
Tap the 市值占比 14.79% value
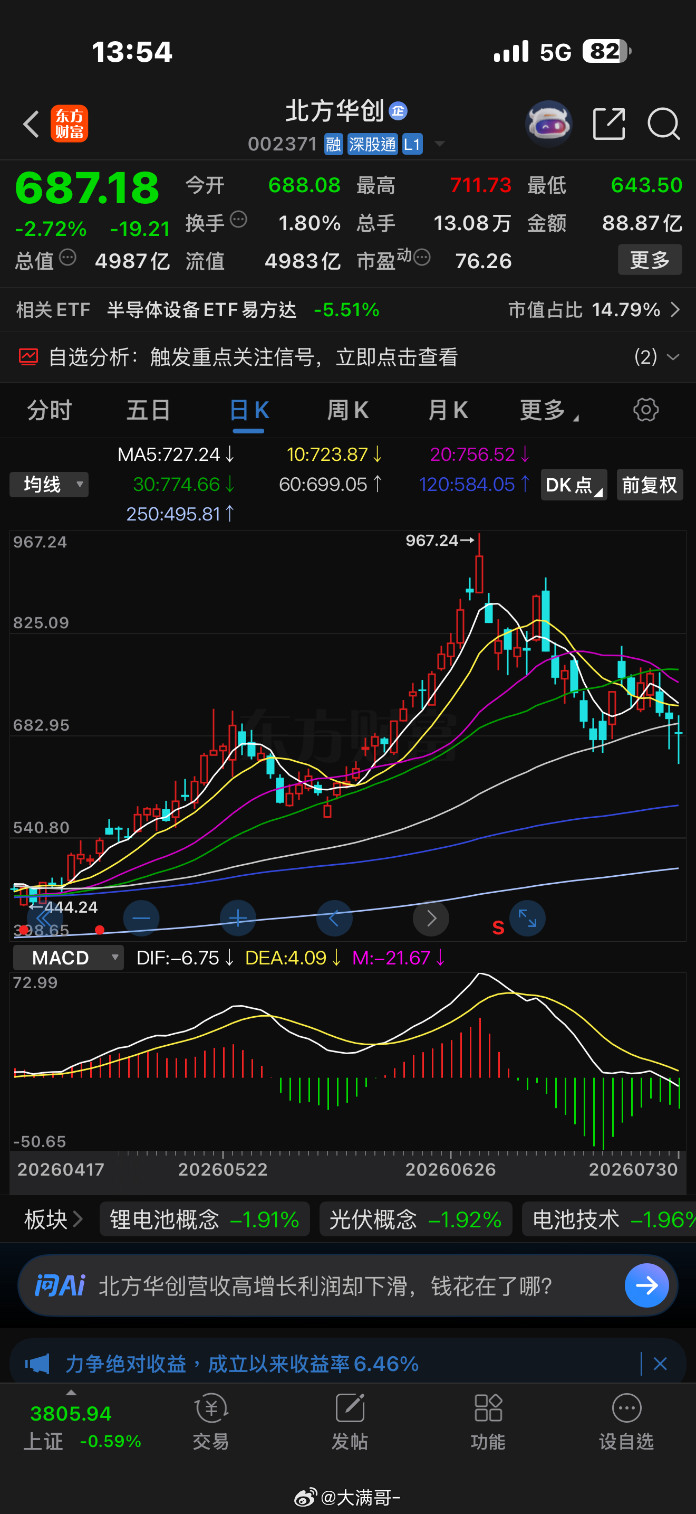585,310
